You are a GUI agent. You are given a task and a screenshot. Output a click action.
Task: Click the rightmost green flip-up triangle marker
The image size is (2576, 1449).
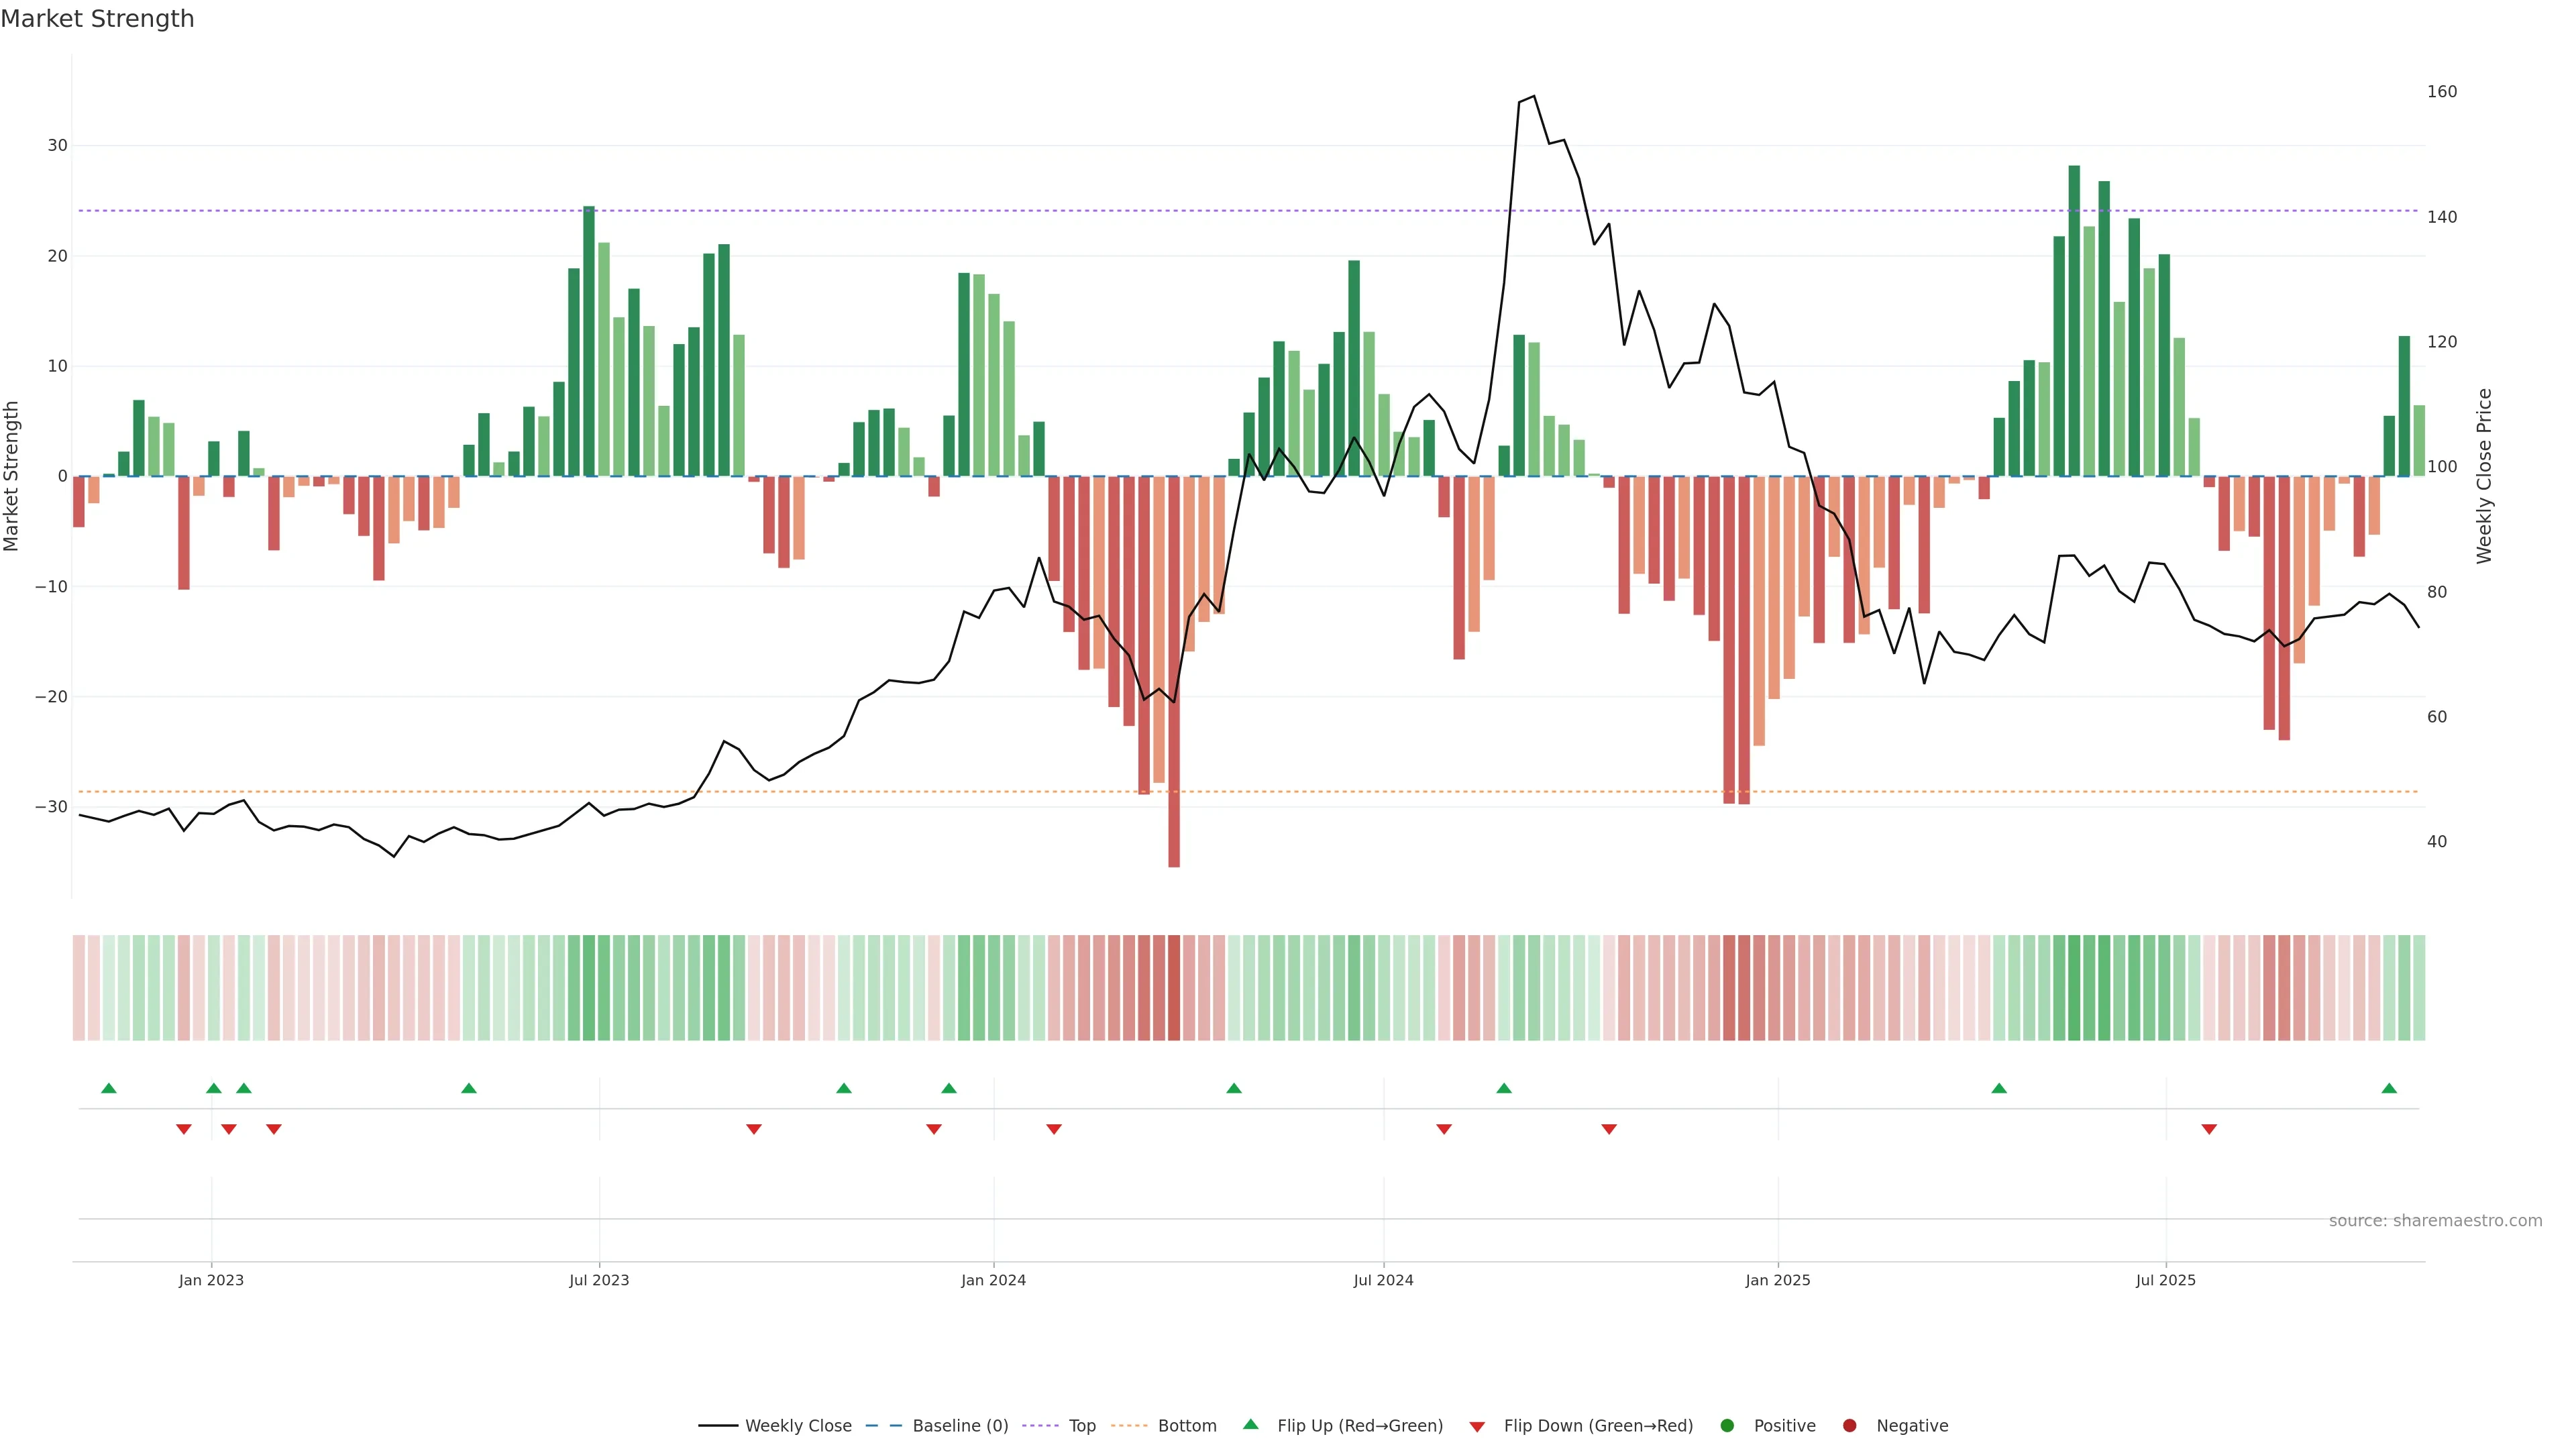click(x=2389, y=1088)
